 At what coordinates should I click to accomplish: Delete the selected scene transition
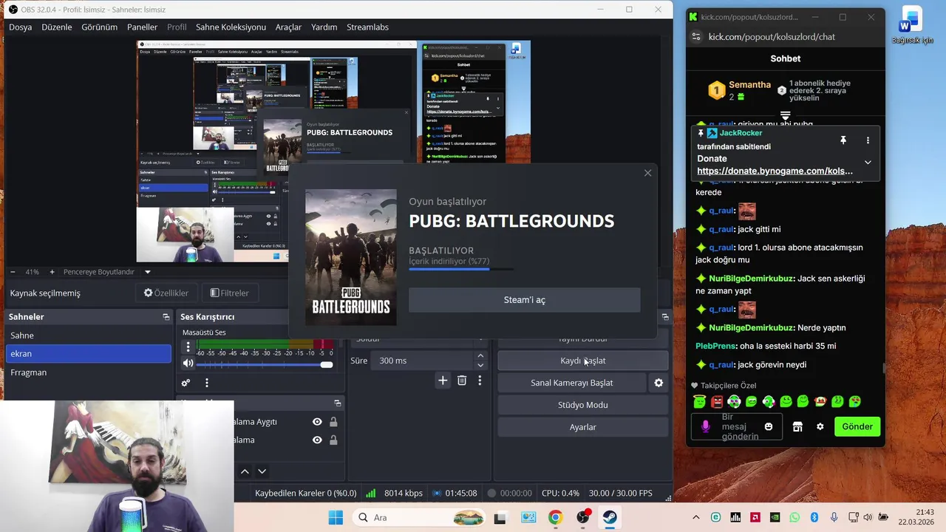coord(462,381)
